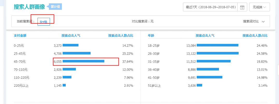Click the 51岁以上 age row label
This screenshot has height=104, width=279.
(154, 85)
